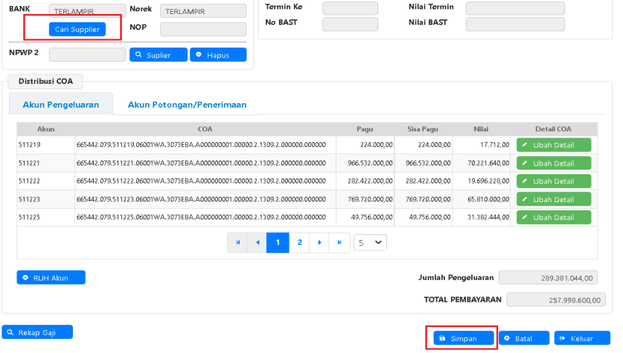Go to next page of table
Screen dimensions: 623x353
point(319,242)
